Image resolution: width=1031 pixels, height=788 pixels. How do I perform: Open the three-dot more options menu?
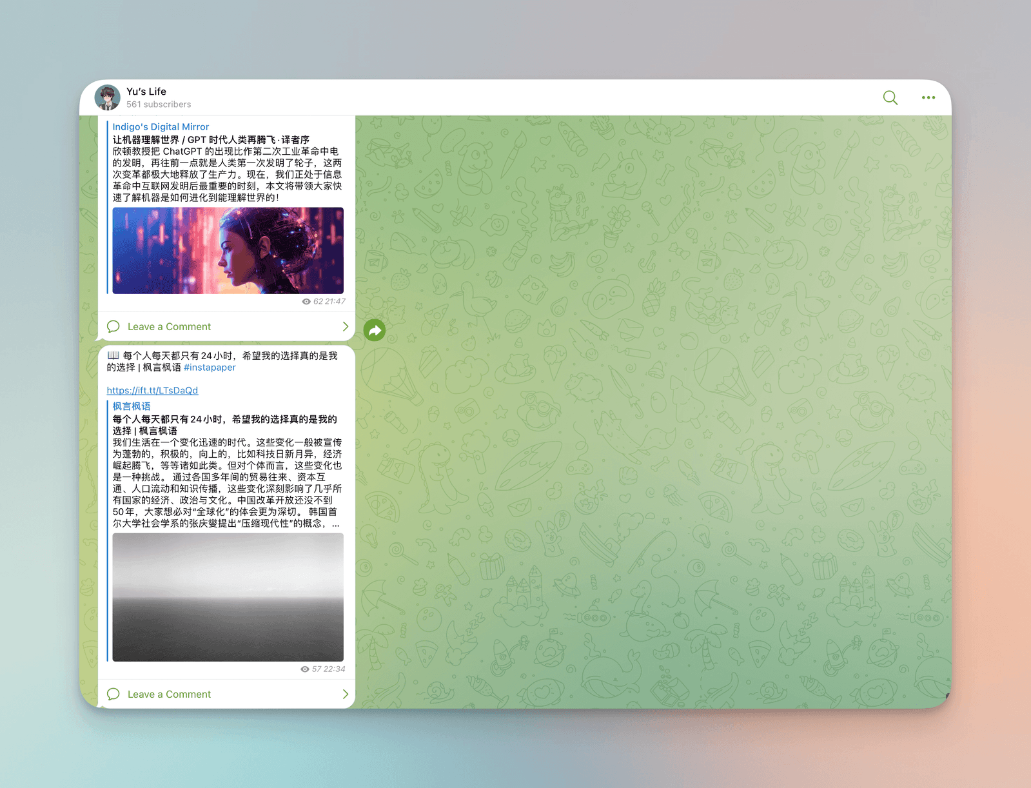[x=928, y=98]
